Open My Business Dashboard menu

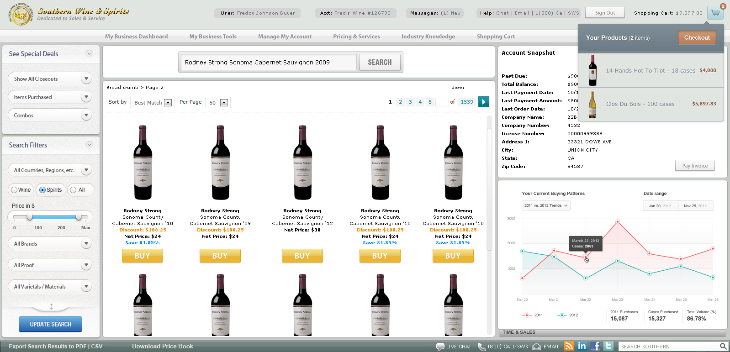(x=136, y=37)
